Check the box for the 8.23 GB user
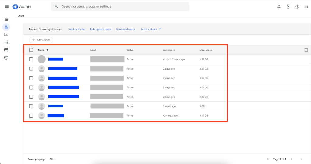The height and width of the screenshot is (164, 311). pos(31,59)
